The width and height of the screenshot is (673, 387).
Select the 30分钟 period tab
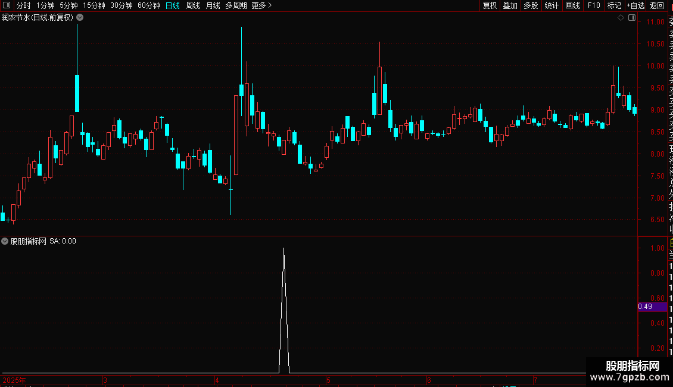point(121,5)
